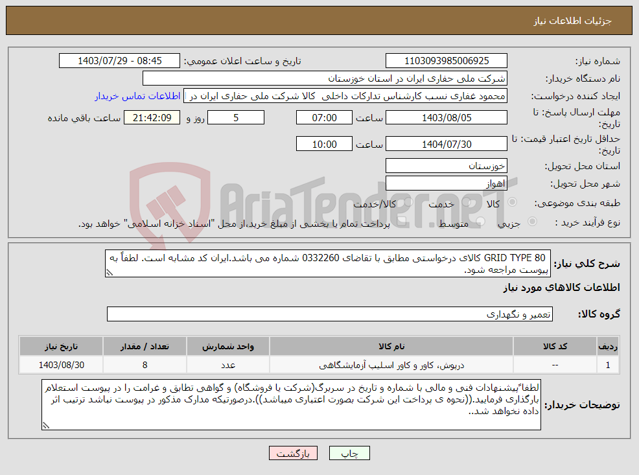This screenshot has width=639, height=475.
Task: Click the گروه کالا label
Action: [599, 314]
